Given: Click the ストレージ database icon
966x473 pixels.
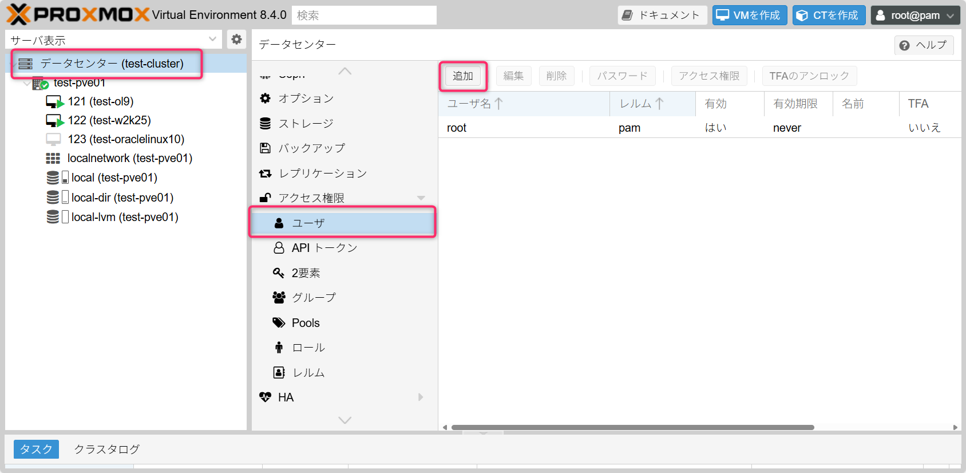Looking at the screenshot, I should pos(265,123).
